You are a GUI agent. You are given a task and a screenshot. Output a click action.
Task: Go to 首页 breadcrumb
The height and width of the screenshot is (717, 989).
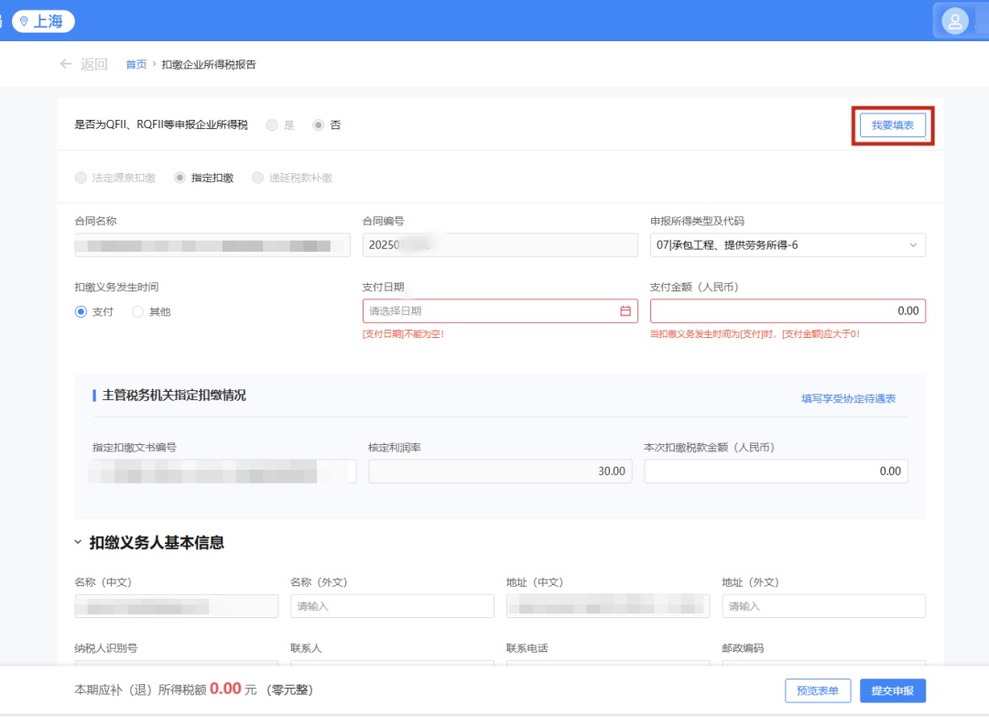click(136, 64)
